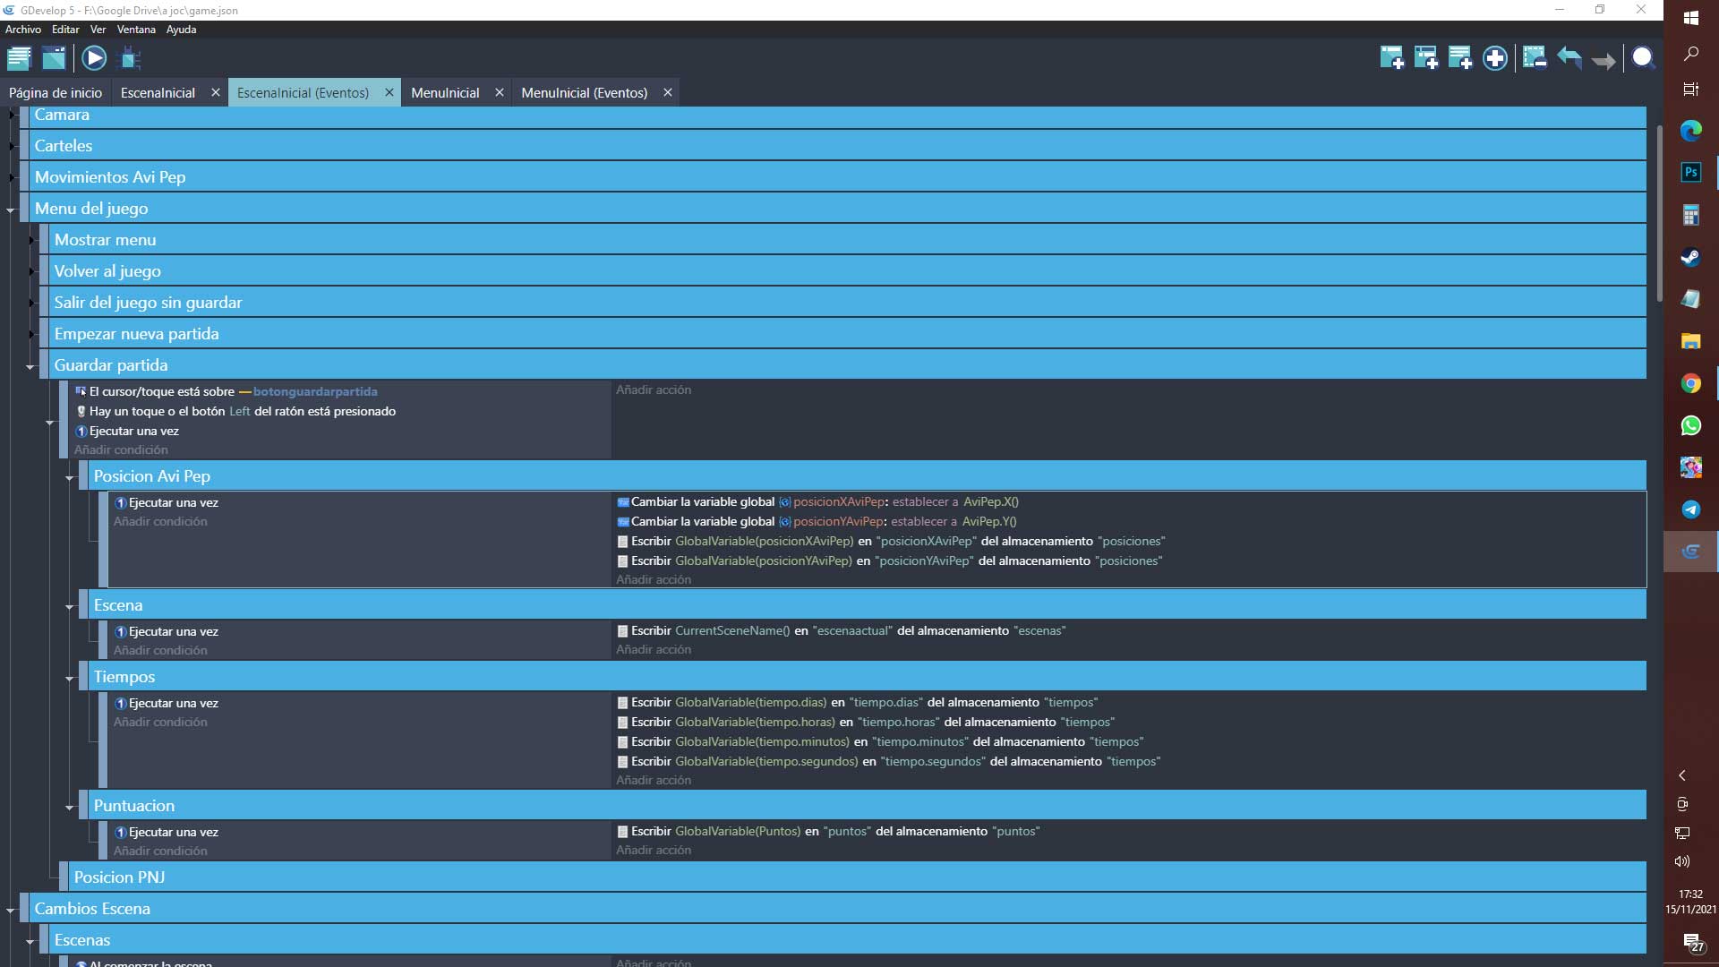
Task: Collapse the Guardar partida group
Action: tap(30, 366)
